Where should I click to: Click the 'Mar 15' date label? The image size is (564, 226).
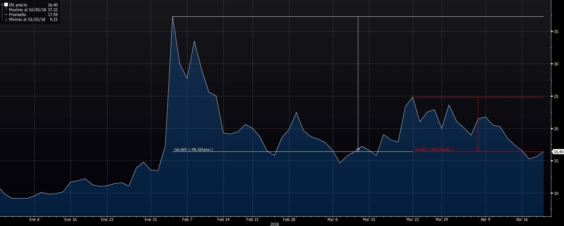[x=369, y=219]
